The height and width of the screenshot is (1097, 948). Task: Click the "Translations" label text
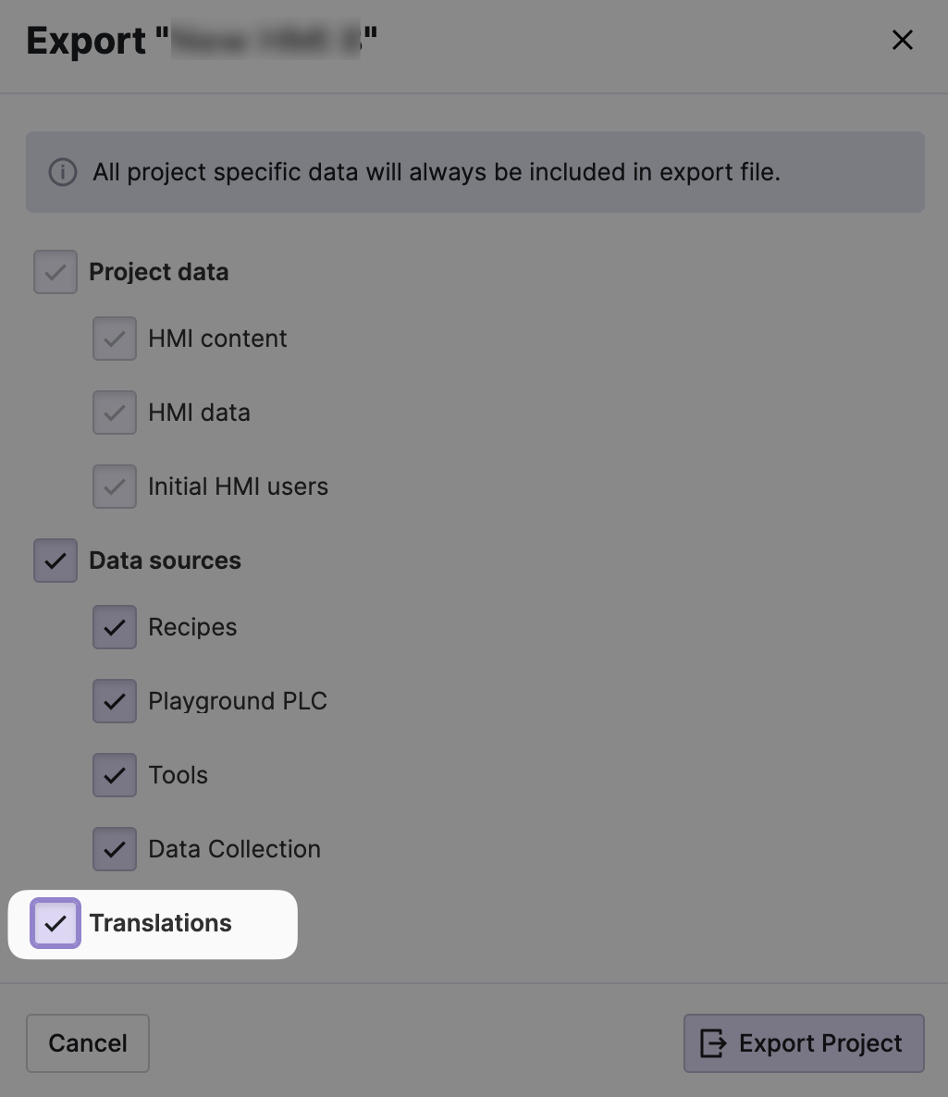pos(160,923)
